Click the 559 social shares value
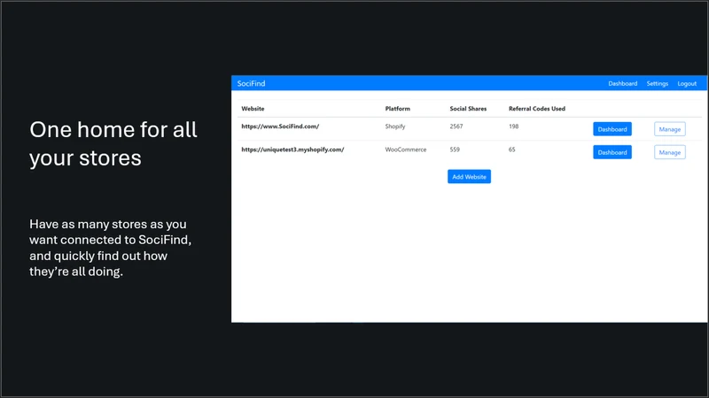The height and width of the screenshot is (398, 709). [x=455, y=149]
